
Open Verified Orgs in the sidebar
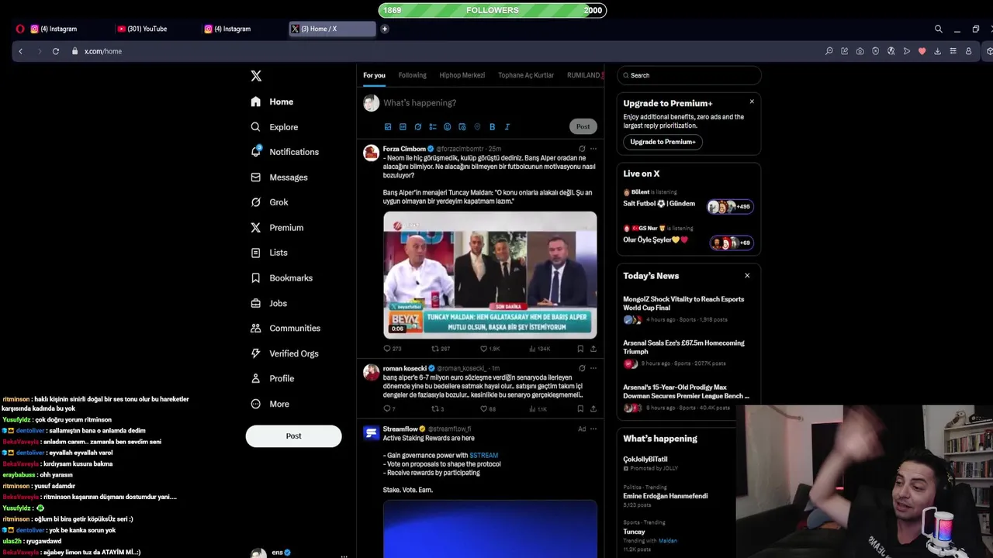285,353
